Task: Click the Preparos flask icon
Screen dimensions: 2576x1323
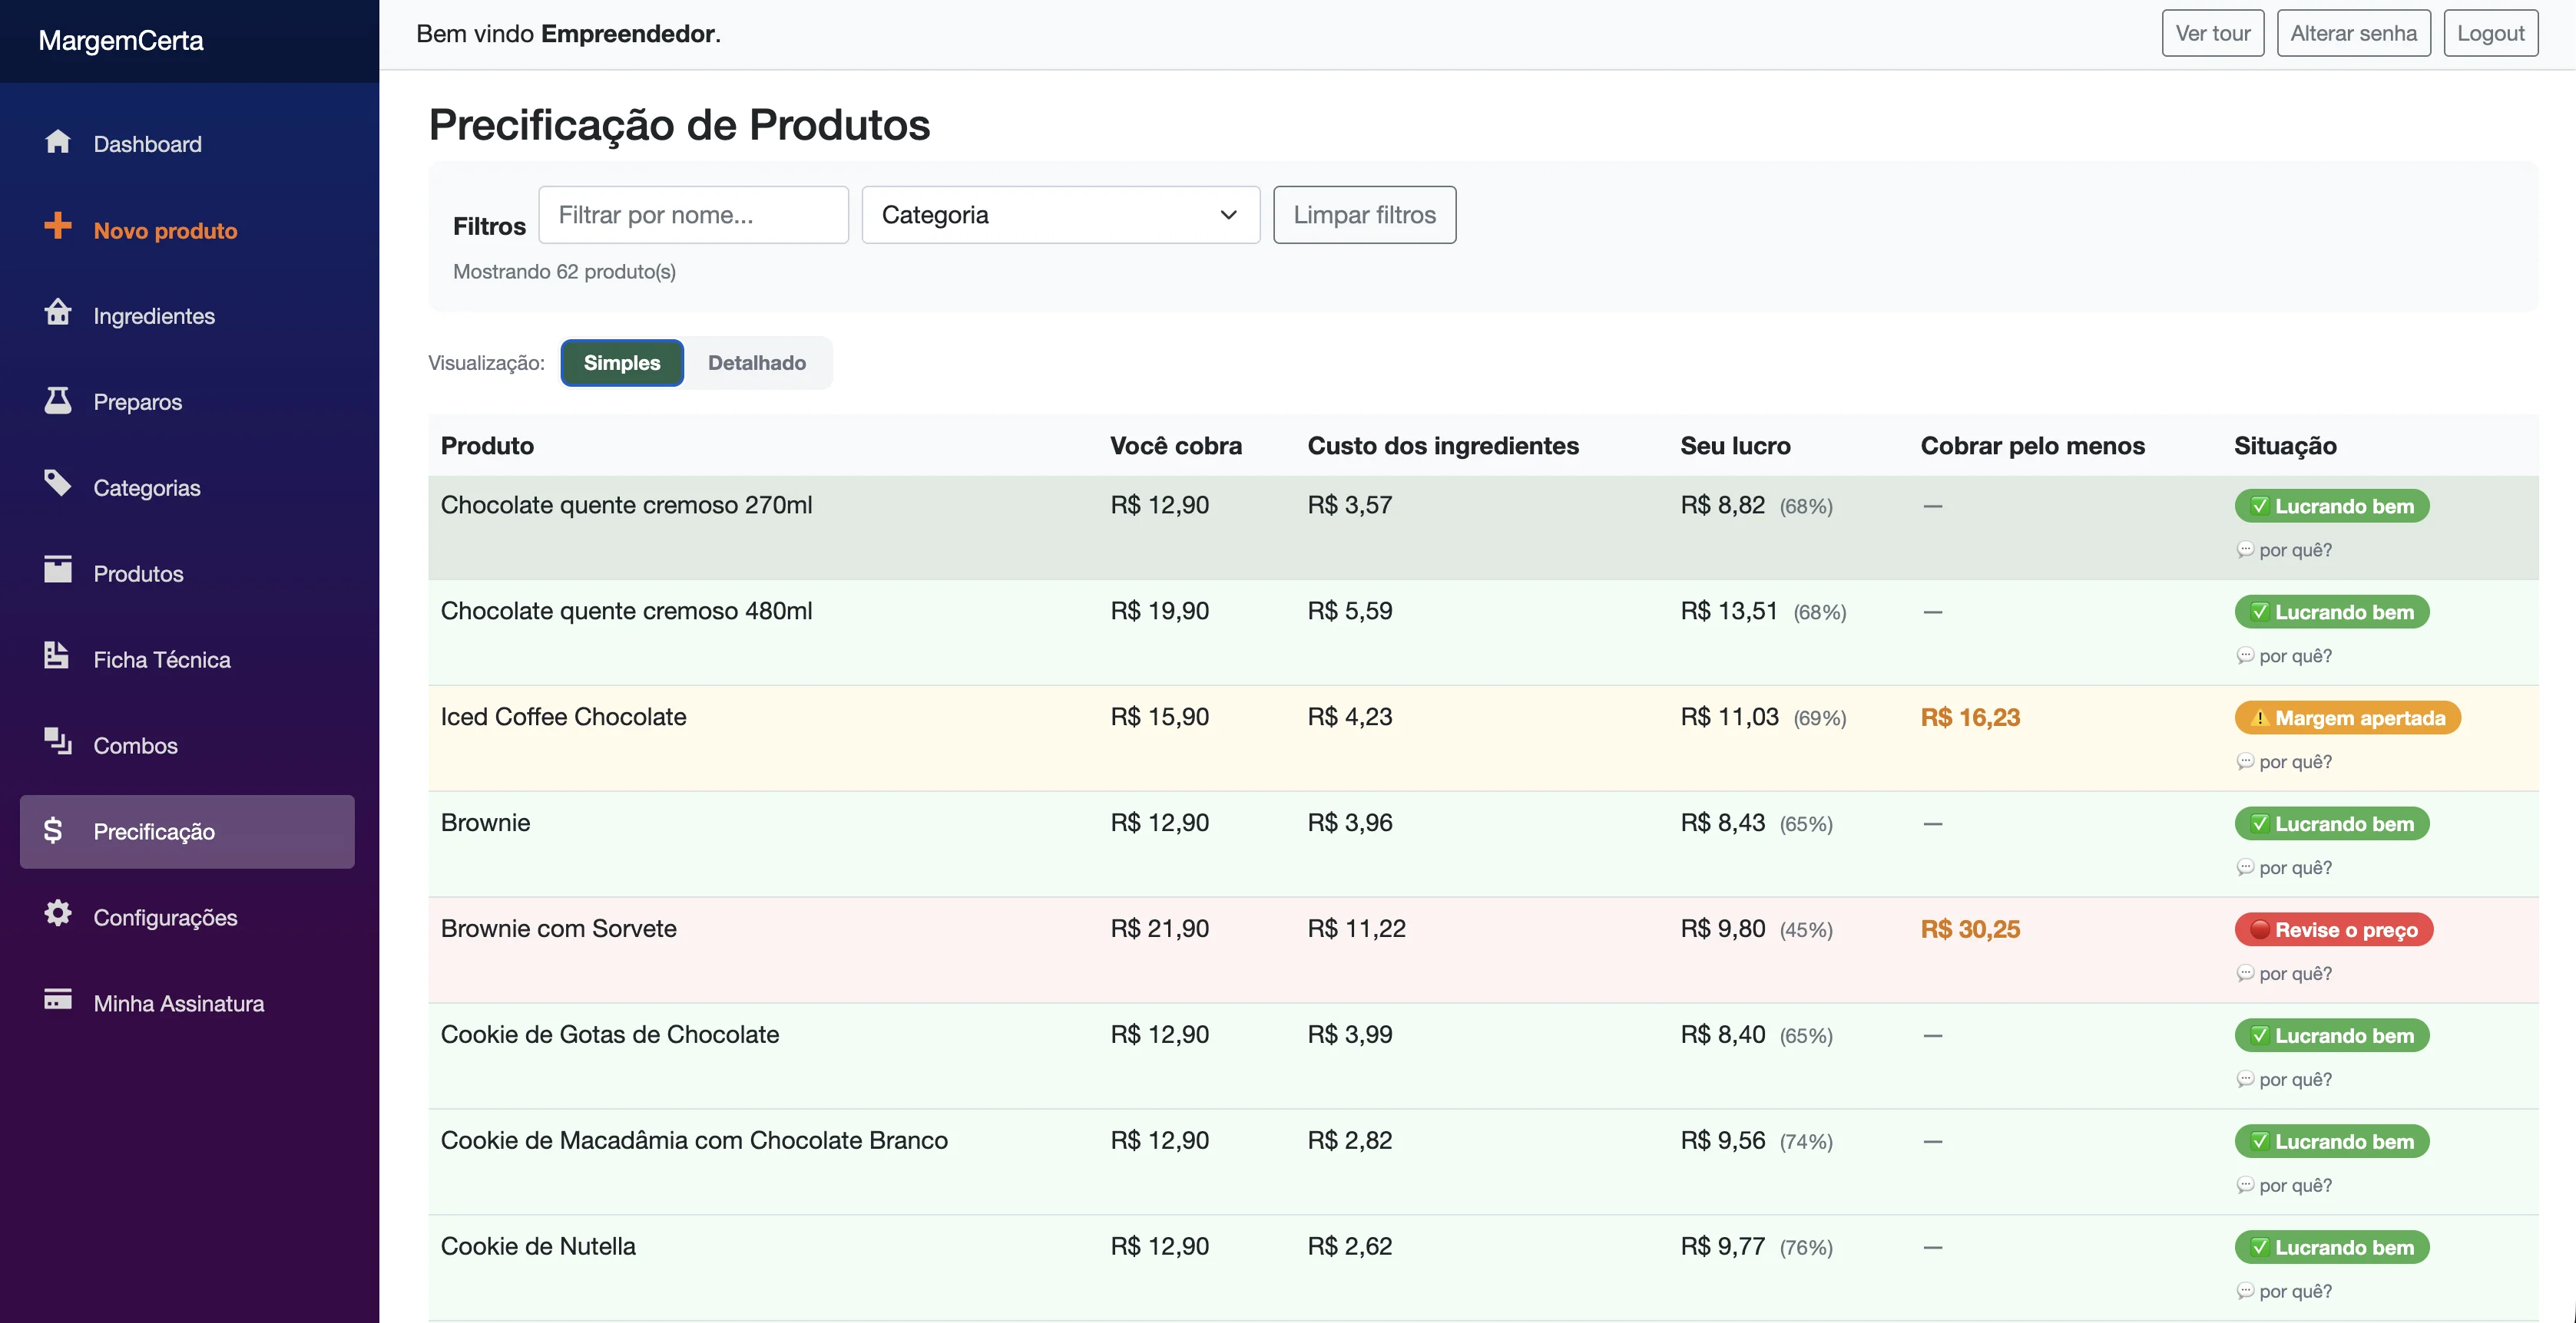Action: [x=58, y=400]
